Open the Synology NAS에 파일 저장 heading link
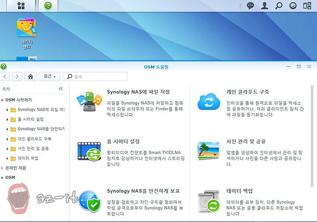Viewport: 317px width, 222px height. click(138, 92)
